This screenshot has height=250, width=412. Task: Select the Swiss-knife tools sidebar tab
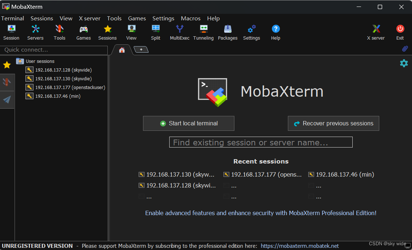tap(7, 82)
